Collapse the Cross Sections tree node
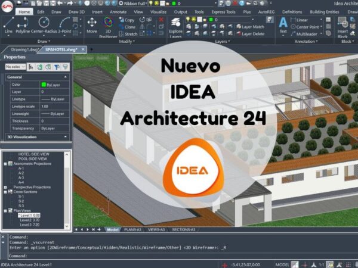 point(5,192)
